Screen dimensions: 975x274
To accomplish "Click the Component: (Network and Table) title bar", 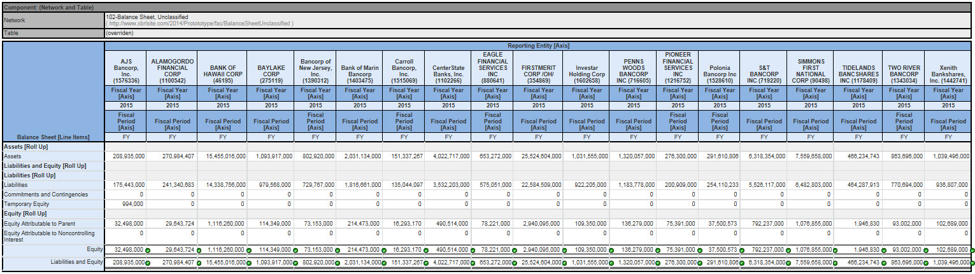I will click(x=487, y=6).
